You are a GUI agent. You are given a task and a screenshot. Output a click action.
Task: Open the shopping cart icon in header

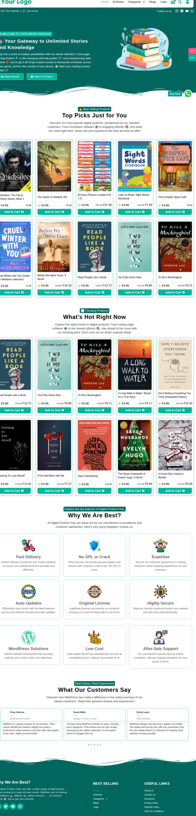[173, 2]
